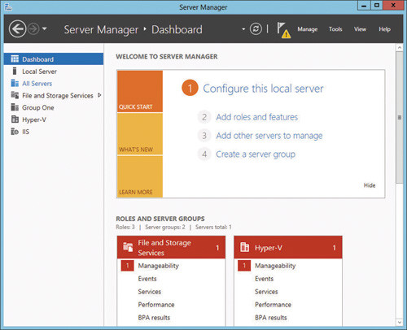407x330 pixels.
Task: Click the IIS sidebar icon
Action: click(15, 132)
